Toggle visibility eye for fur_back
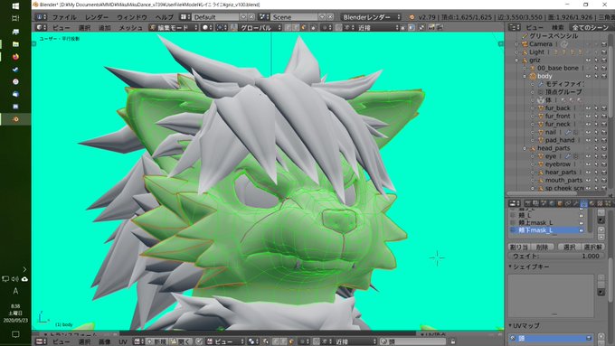Image resolution: width=615 pixels, height=346 pixels. [x=588, y=108]
